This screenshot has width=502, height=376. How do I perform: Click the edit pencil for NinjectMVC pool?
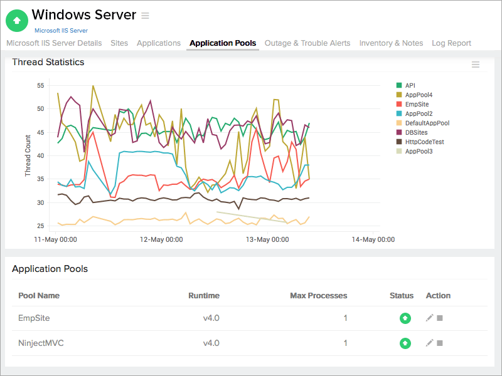click(429, 343)
